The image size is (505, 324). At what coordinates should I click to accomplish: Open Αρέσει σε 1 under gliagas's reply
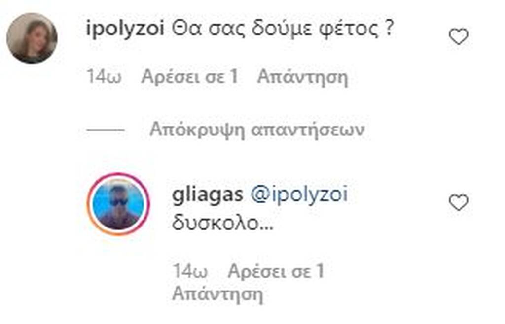276,272
